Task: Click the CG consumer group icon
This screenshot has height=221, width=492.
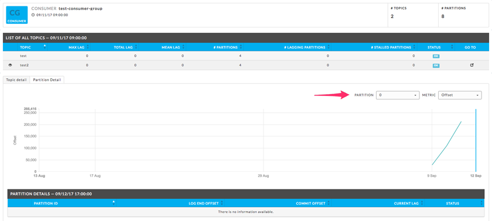Action: click(16, 15)
